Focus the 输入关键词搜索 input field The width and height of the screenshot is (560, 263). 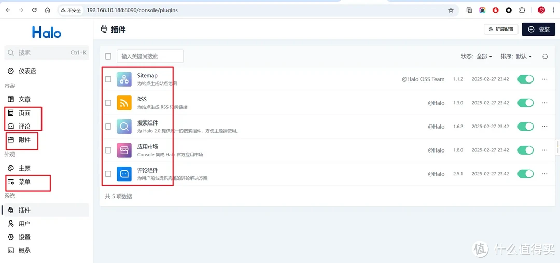[150, 57]
